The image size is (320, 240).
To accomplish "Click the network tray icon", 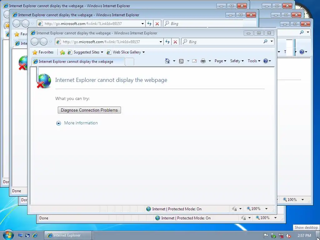I will (x=281, y=236).
